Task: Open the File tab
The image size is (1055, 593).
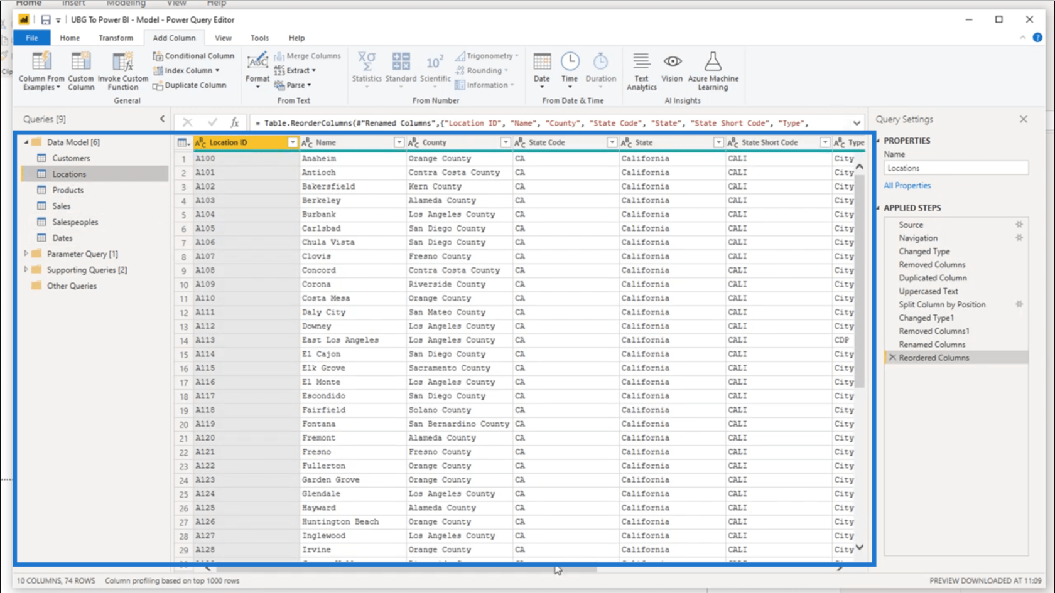Action: (x=32, y=38)
